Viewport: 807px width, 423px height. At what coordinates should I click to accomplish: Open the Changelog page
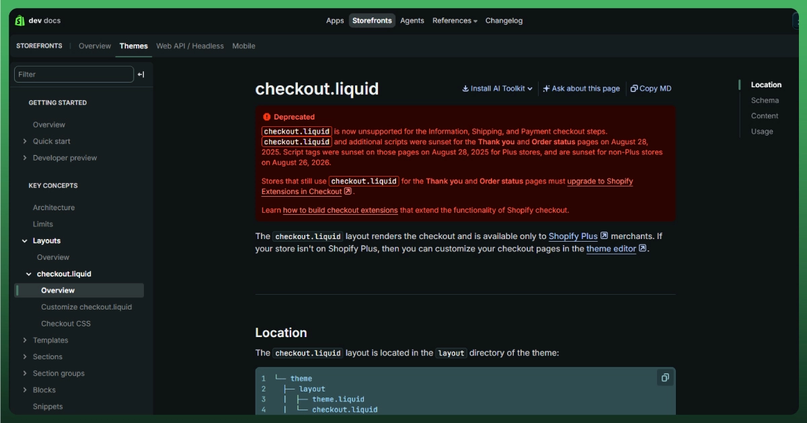(x=504, y=21)
